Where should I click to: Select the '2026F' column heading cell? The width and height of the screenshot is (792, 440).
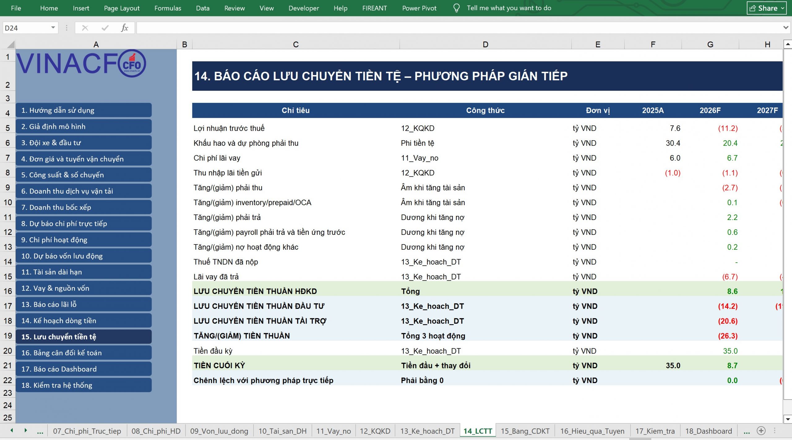pyautogui.click(x=710, y=110)
